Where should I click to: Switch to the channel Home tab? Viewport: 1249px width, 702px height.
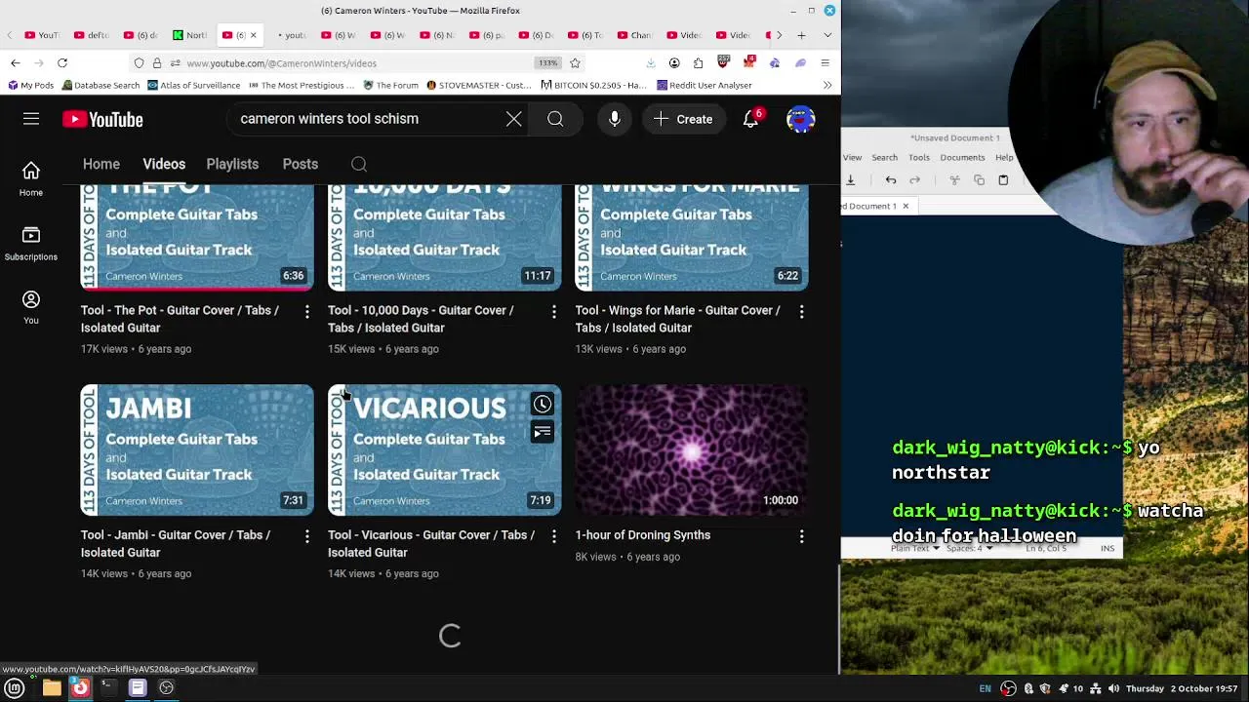[101, 164]
